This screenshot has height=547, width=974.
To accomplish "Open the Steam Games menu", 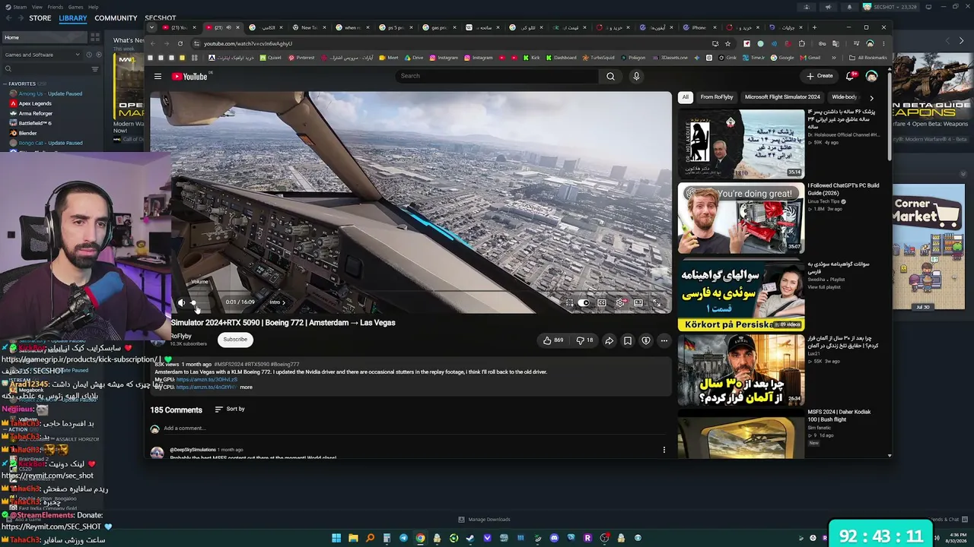I will click(x=76, y=7).
